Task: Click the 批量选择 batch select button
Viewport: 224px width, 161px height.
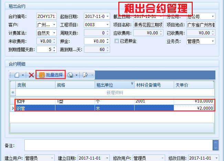Action: (51, 75)
